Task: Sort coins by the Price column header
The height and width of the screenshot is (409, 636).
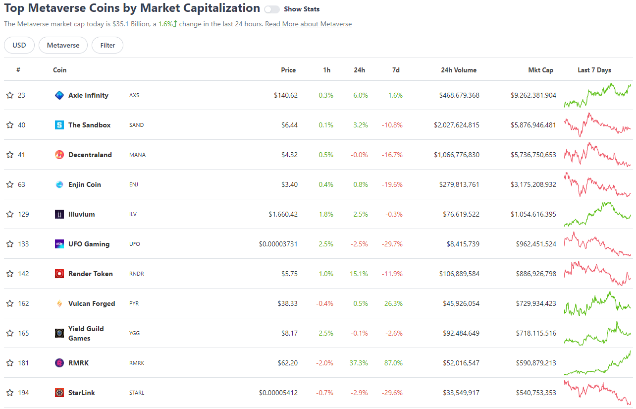Action: pyautogui.click(x=288, y=70)
